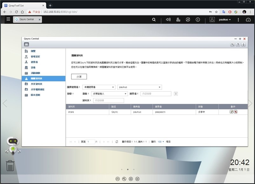Reload the browser page

17,12
